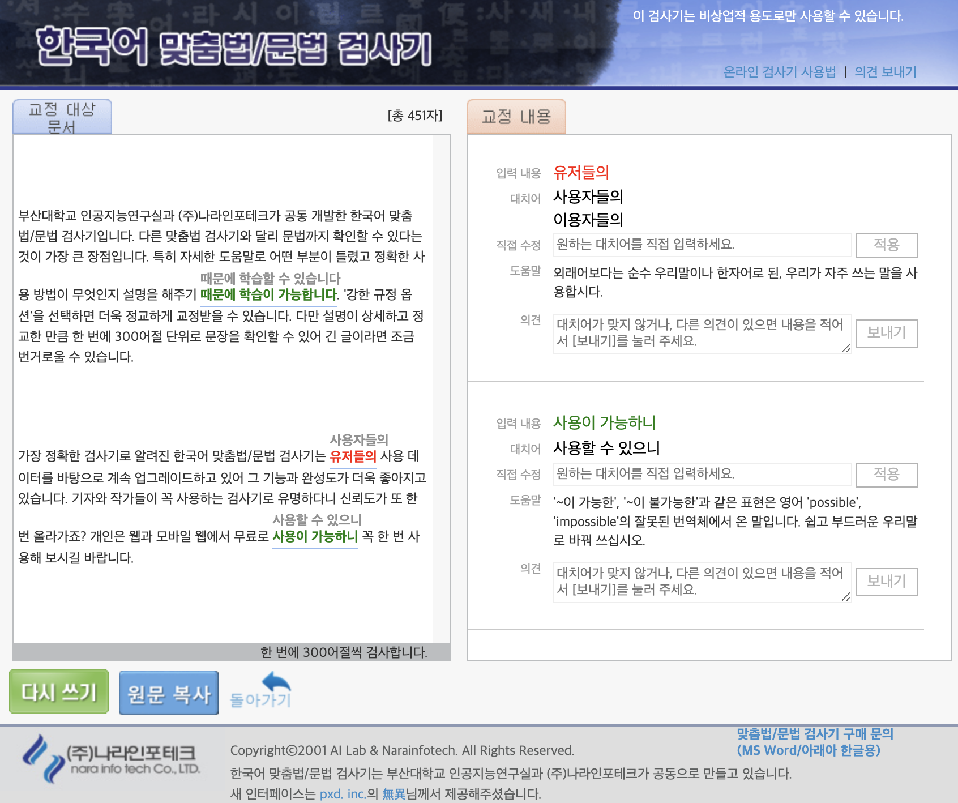
Task: Open the pxd. inc. link in footer
Action: 343,794
